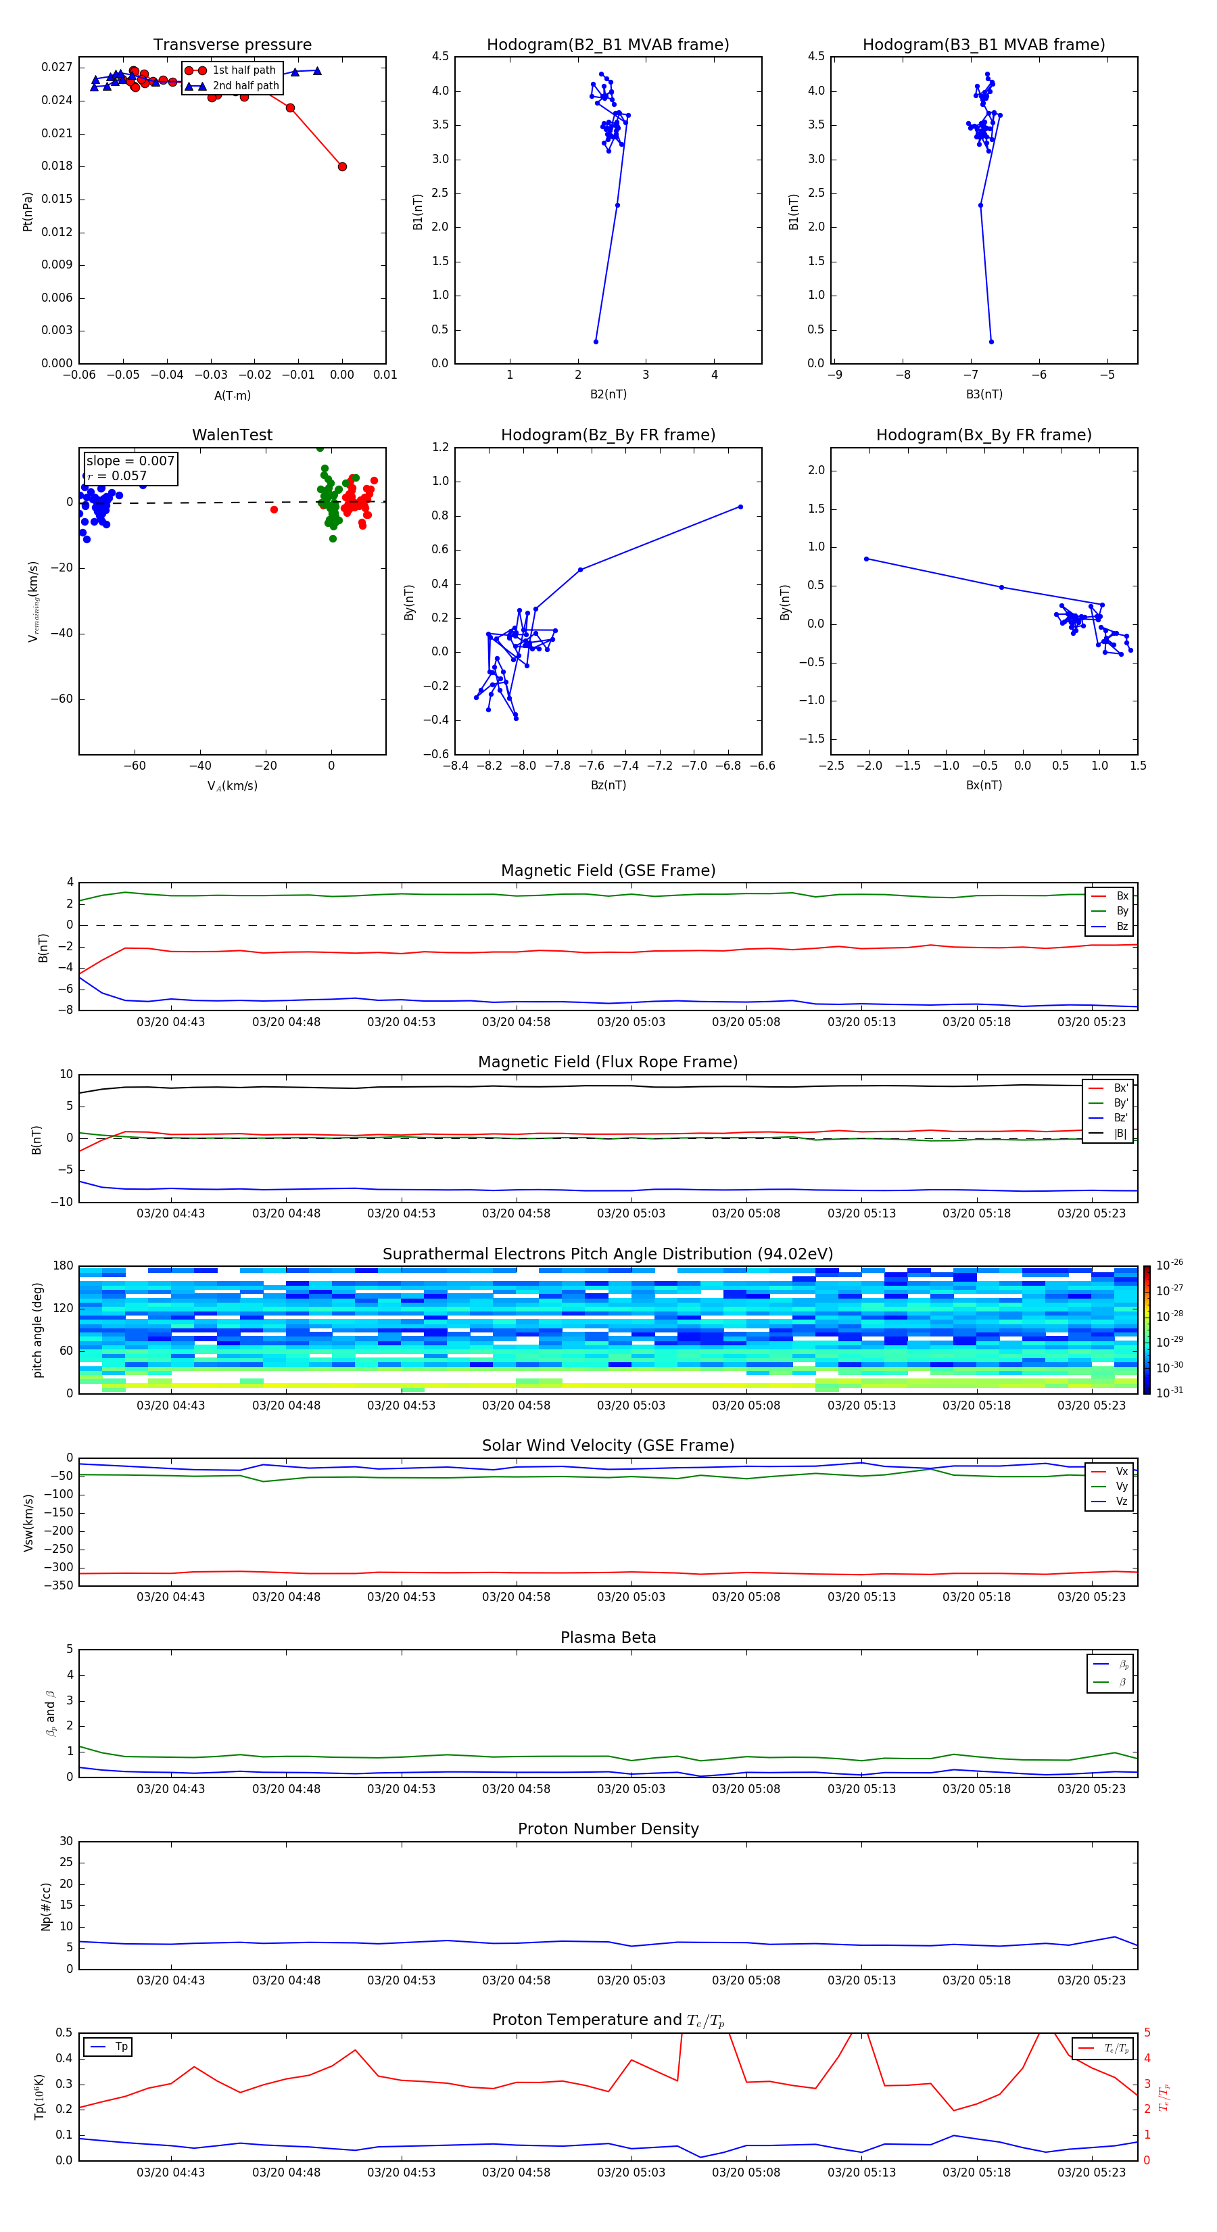Click the "Proton Number Density" title

(x=608, y=1829)
